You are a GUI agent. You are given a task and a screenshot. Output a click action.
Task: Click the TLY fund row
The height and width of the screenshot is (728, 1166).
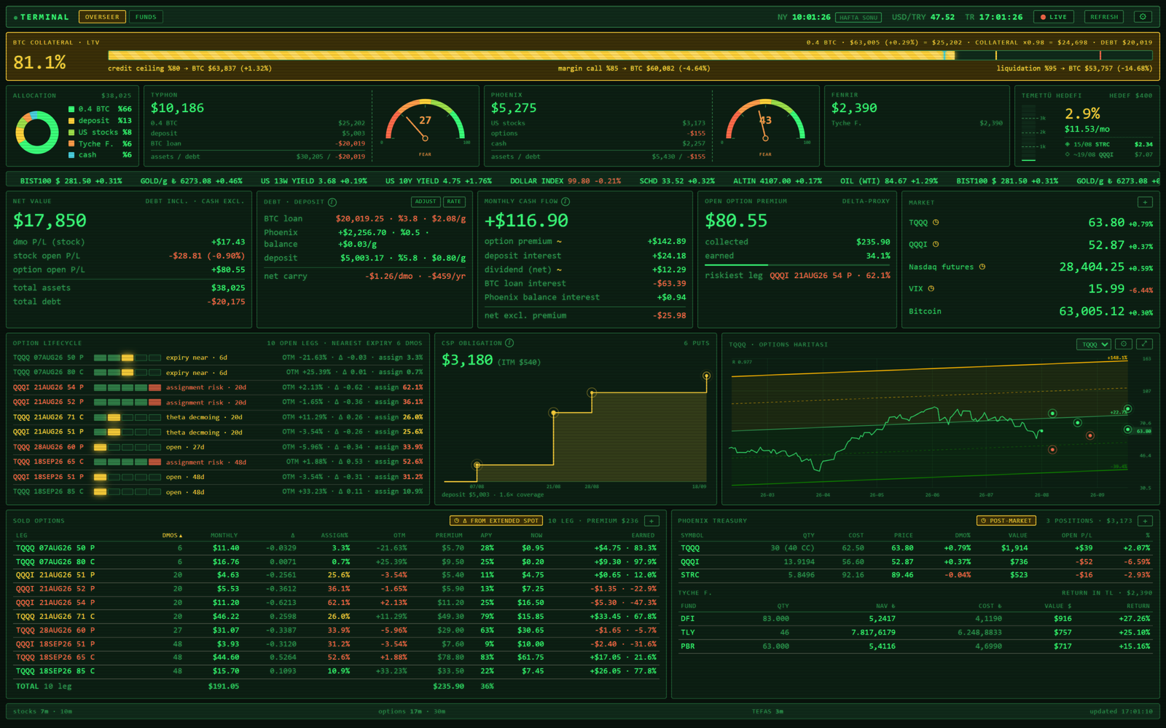pyautogui.click(x=915, y=633)
